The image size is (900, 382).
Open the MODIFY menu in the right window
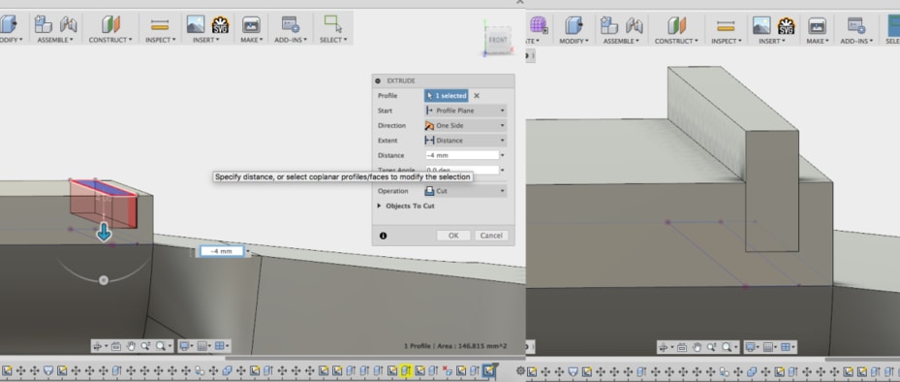[x=573, y=41]
